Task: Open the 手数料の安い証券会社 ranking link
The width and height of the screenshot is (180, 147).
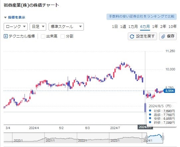Action: 141,17
